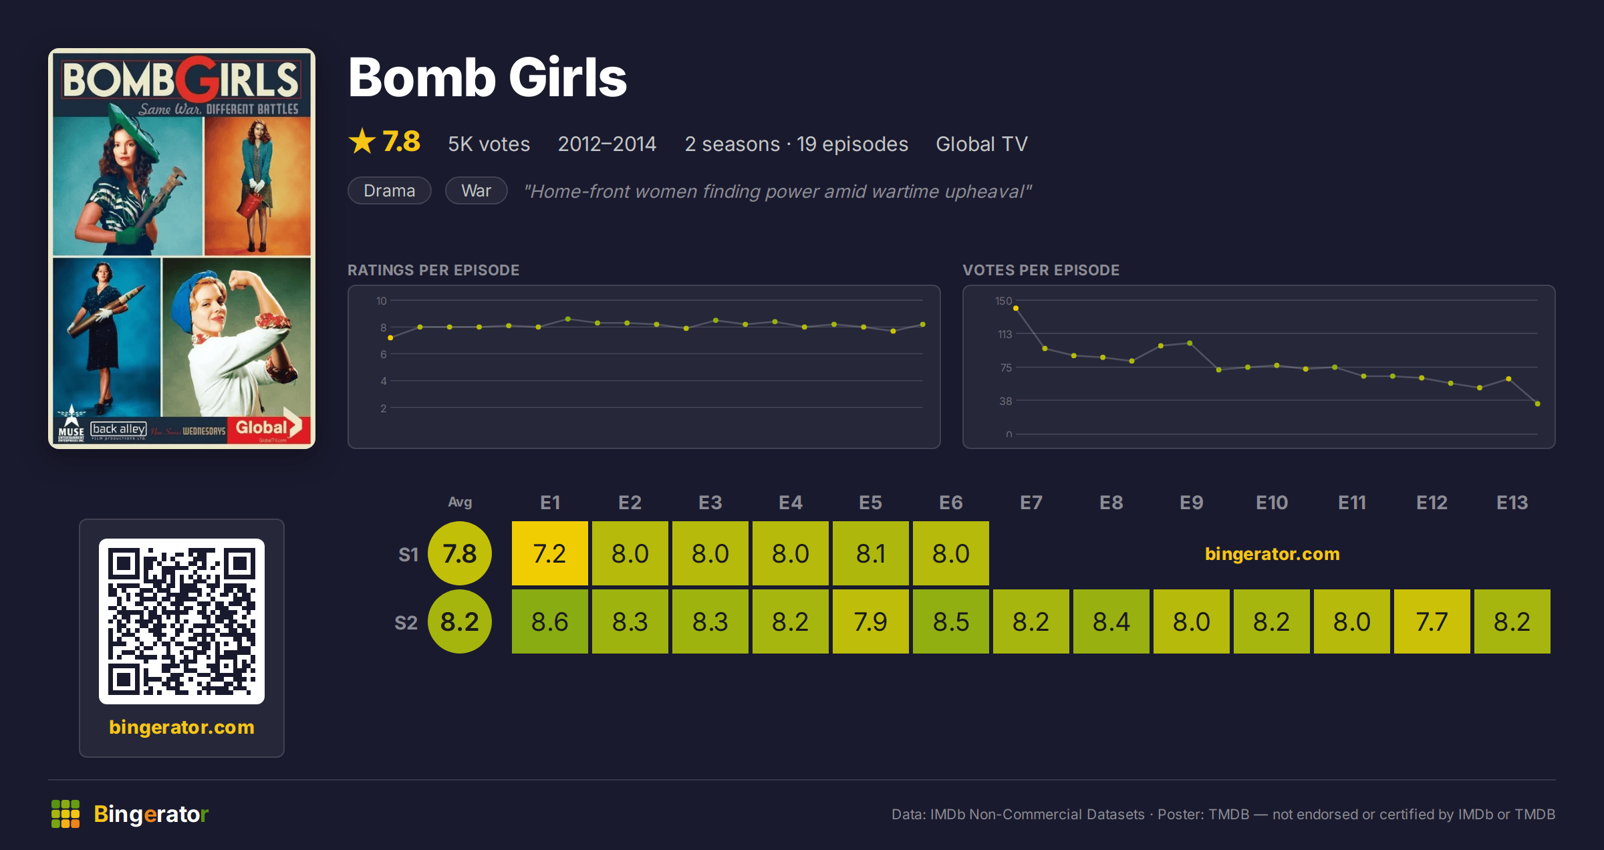This screenshot has width=1604, height=850.
Task: Select the S1 E1 rating cell 7.2
Action: point(550,553)
